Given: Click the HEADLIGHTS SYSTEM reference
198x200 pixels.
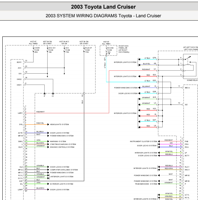Looking at the screenshot, I should tap(59, 124).
